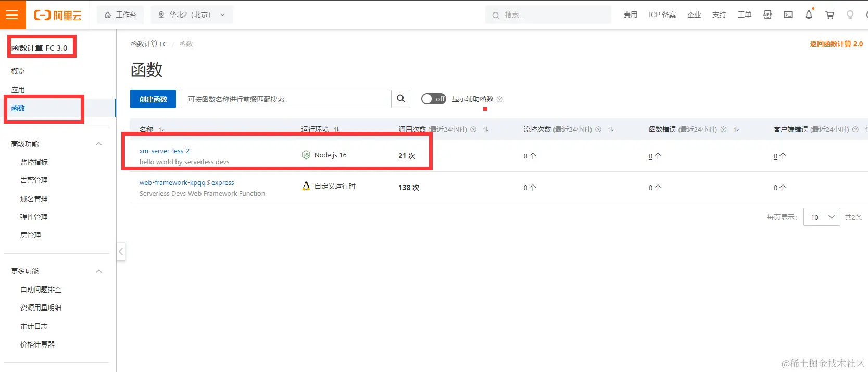Screen dimensions: 868x372
Task: Focus the function name prefix search field
Action: pos(286,99)
